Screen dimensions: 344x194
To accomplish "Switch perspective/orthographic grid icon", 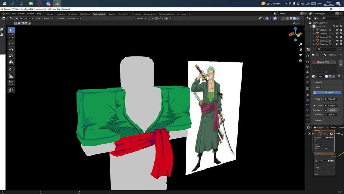I will [x=300, y=60].
